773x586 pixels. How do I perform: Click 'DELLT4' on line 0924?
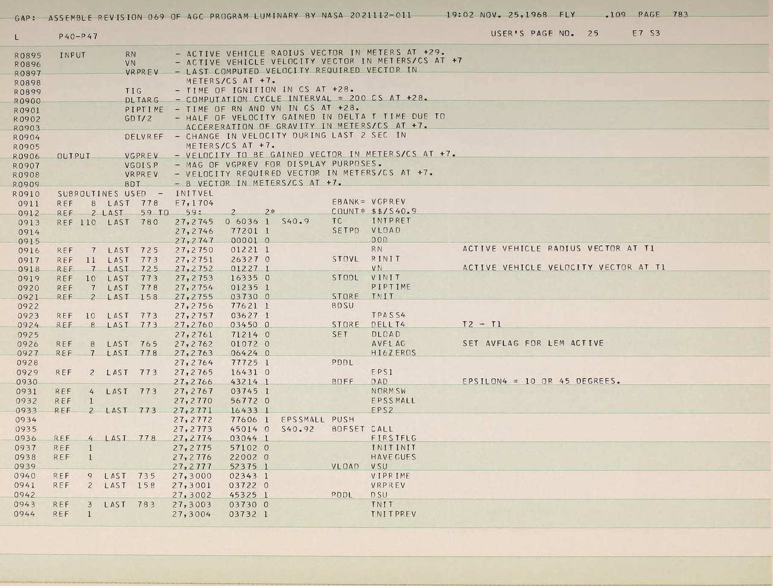tap(388, 324)
